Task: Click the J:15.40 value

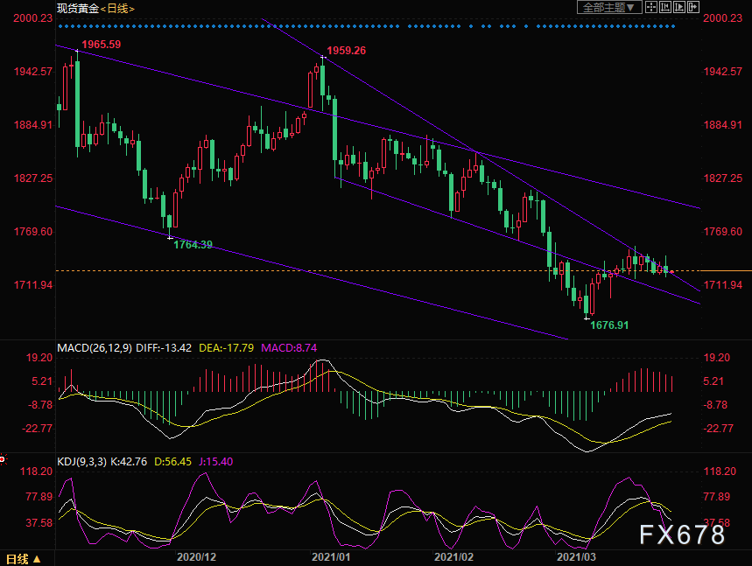Action: [216, 462]
